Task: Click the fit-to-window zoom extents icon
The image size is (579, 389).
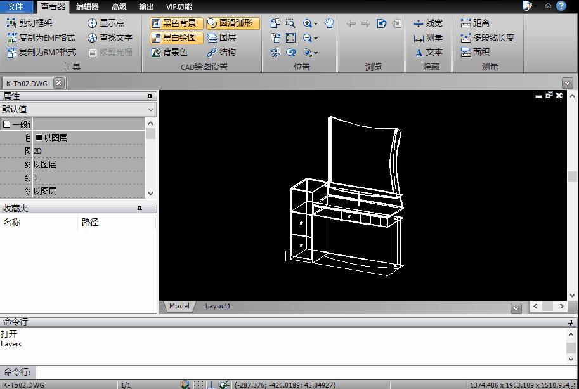Action: pos(290,38)
